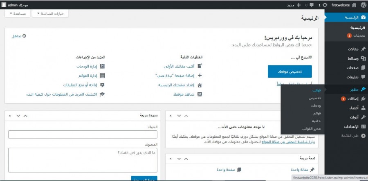Click إدارة الودجات manage widgets link
The width and height of the screenshot is (368, 181).
(87, 66)
